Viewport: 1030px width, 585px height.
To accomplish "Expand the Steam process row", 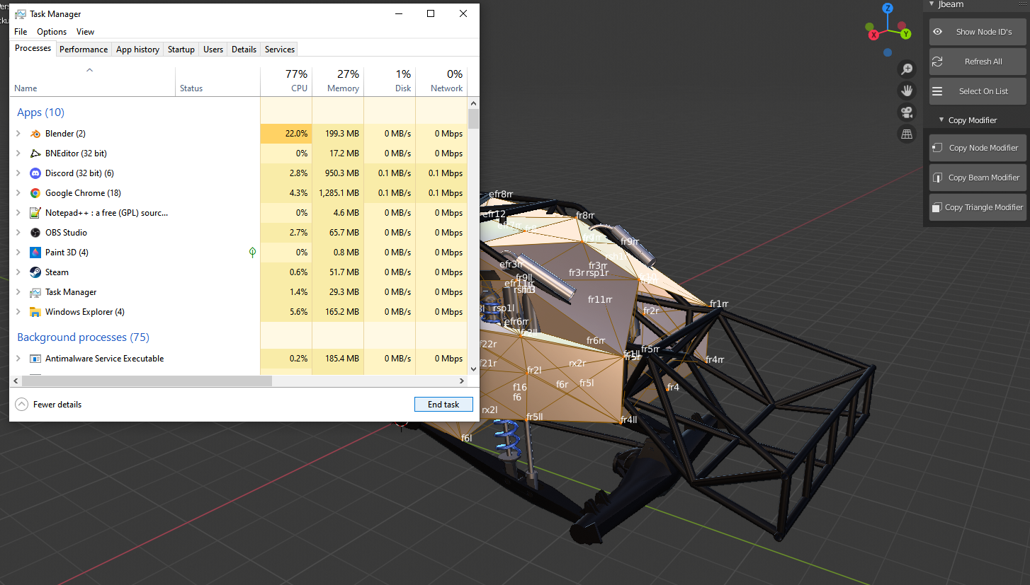I will [18, 272].
